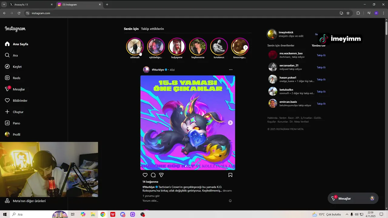Screen dimensions: 388x218
Task: Save the post with the bookmark icon
Action: pyautogui.click(x=230, y=175)
